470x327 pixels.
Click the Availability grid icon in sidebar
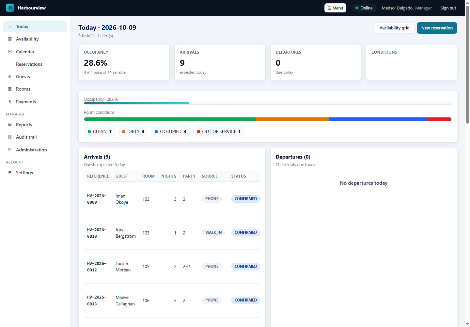pos(10,39)
